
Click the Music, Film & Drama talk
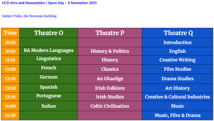pyautogui.click(x=177, y=115)
